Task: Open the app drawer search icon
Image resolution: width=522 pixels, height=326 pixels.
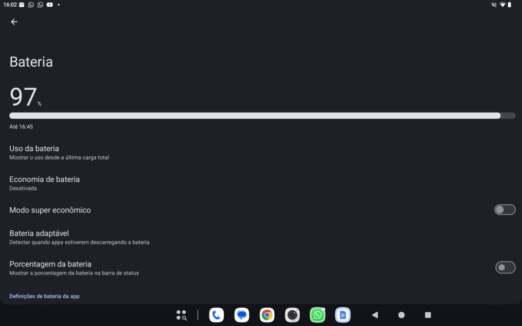Action: coord(181,315)
